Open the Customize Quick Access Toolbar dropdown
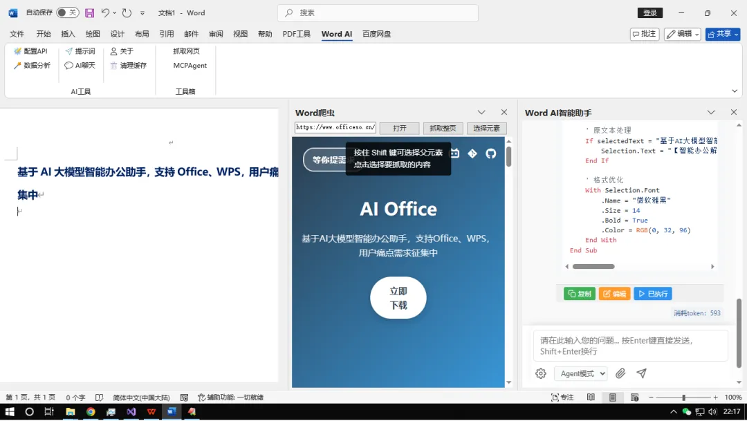747x421 pixels. click(142, 13)
